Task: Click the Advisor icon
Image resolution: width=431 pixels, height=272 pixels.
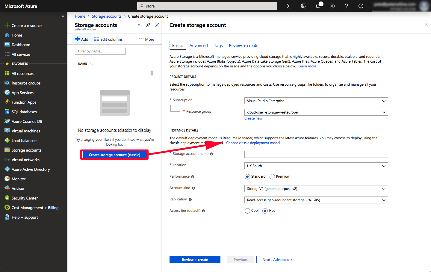Action: (x=7, y=188)
